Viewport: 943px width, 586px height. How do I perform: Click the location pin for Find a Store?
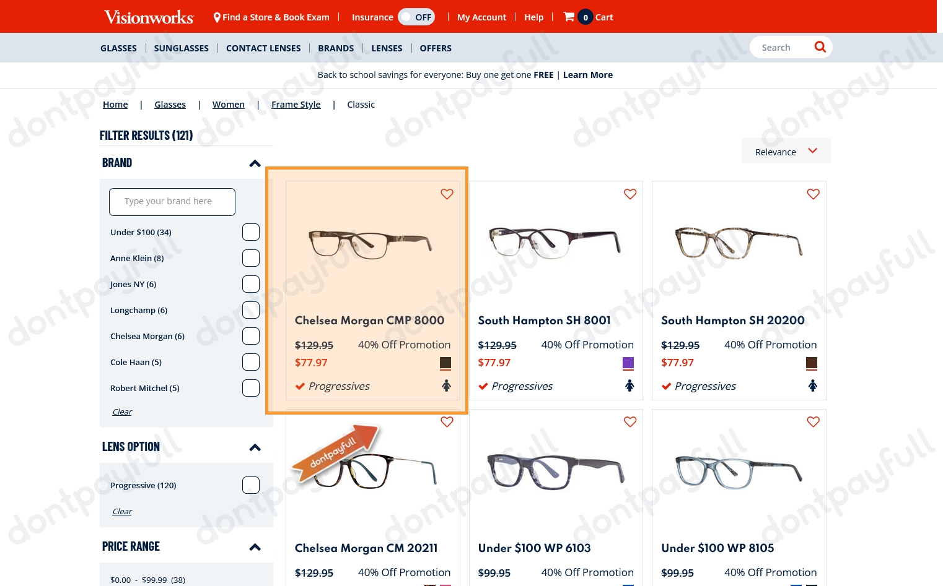(217, 17)
